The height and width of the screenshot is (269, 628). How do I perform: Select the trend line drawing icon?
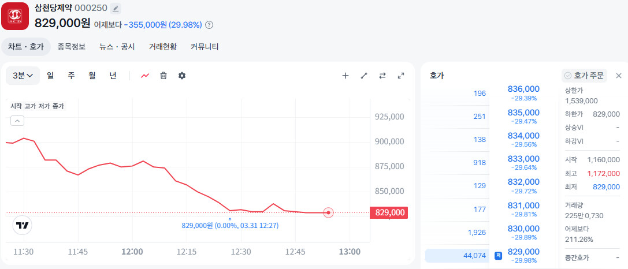click(363, 76)
